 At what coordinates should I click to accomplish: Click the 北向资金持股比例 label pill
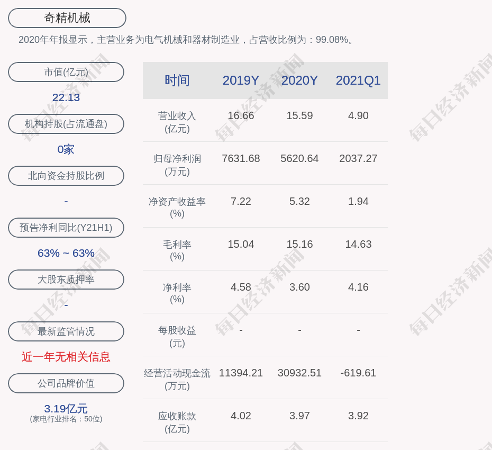[x=66, y=176]
